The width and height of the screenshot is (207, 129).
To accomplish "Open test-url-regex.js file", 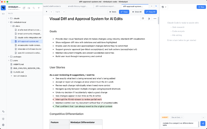I will click(20, 76).
